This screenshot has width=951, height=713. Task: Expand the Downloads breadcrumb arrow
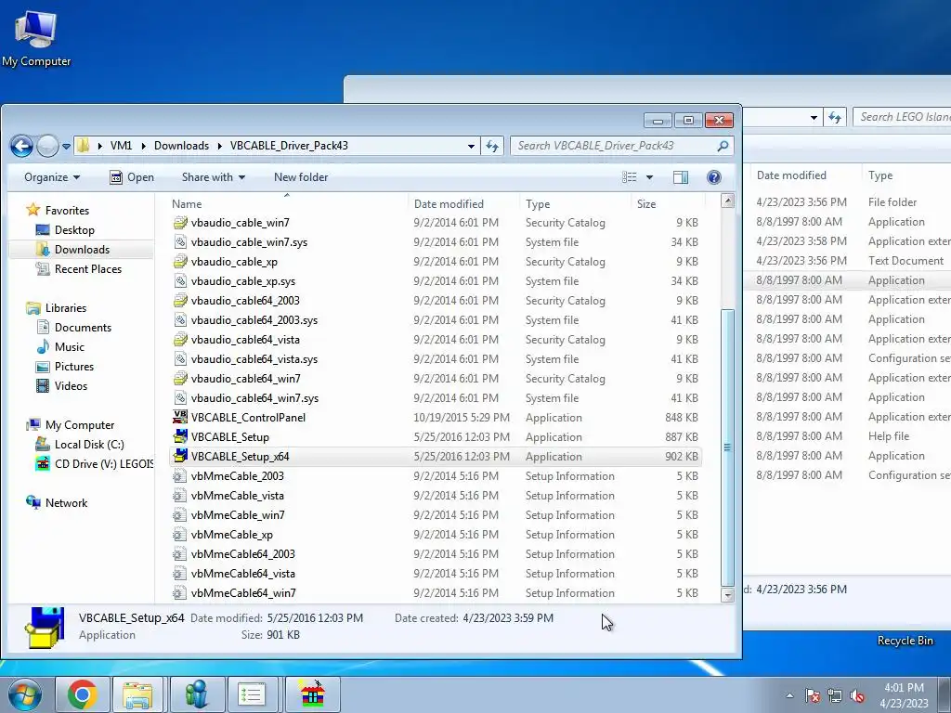[x=219, y=146]
